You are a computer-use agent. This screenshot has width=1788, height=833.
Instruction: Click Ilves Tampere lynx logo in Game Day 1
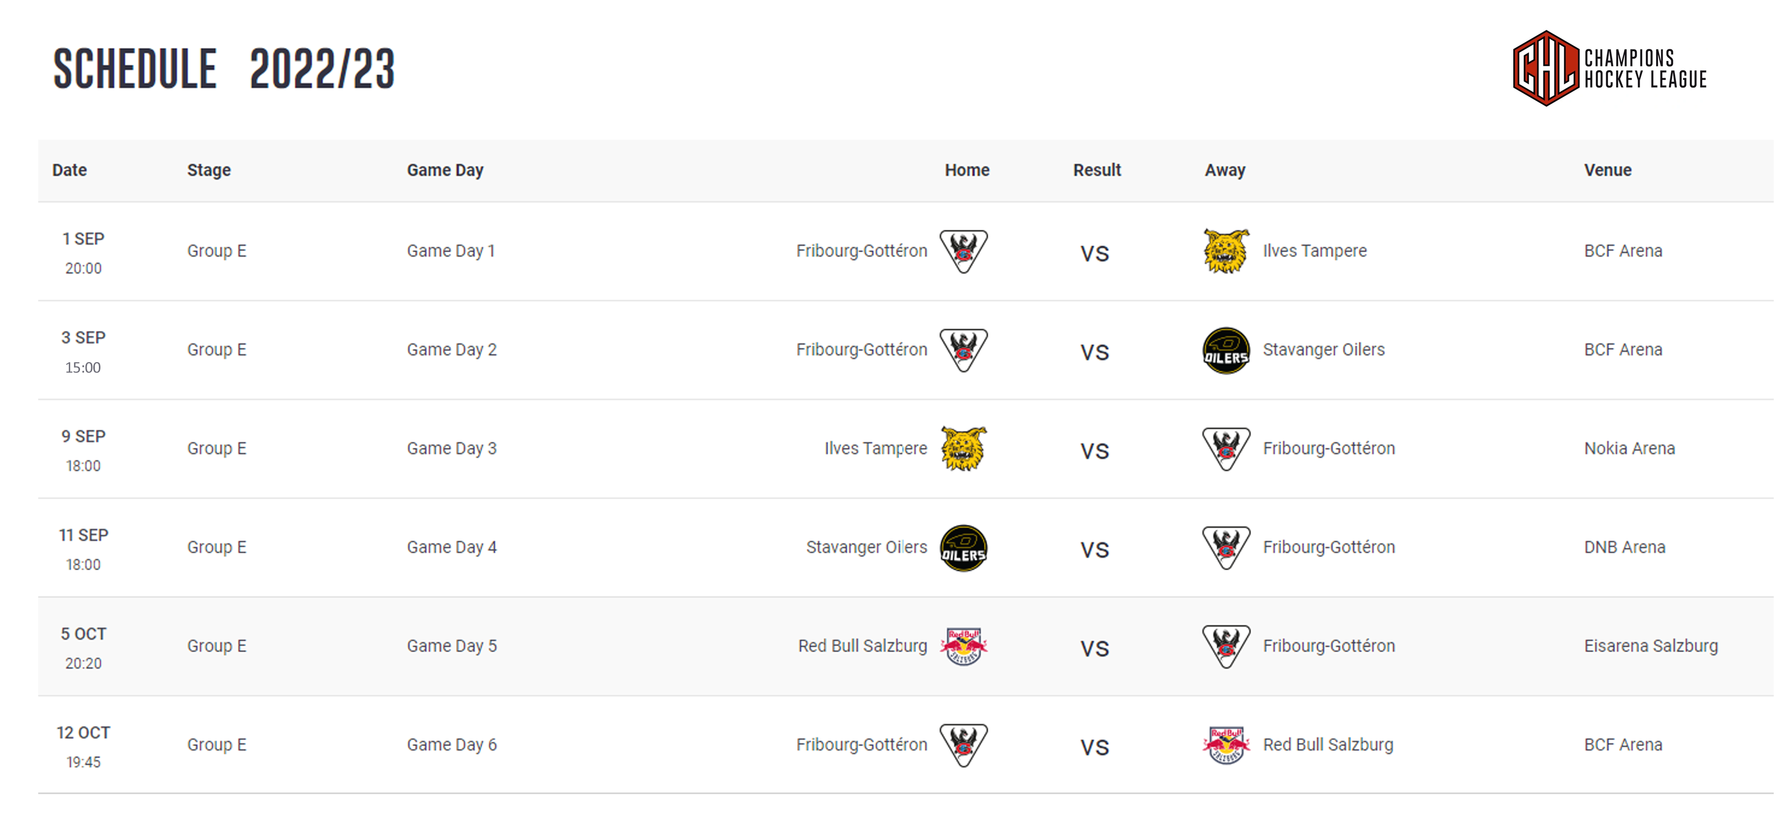pyautogui.click(x=1226, y=251)
